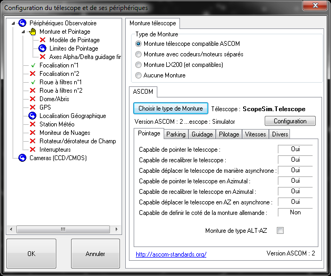
Task: Select Monture avec codeurs/moteurs séparés option
Action: coord(138,54)
